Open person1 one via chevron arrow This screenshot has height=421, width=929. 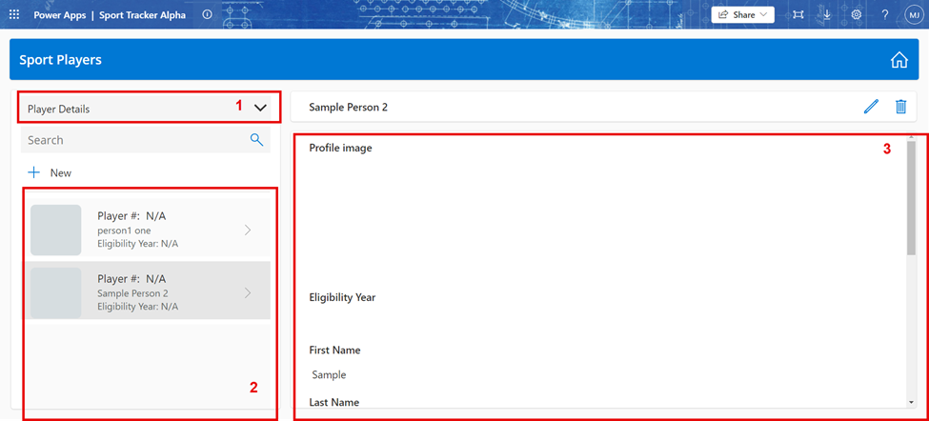248,231
